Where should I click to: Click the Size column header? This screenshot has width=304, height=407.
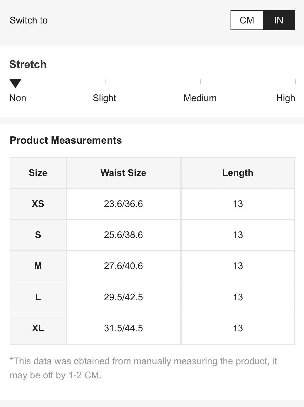tap(38, 173)
